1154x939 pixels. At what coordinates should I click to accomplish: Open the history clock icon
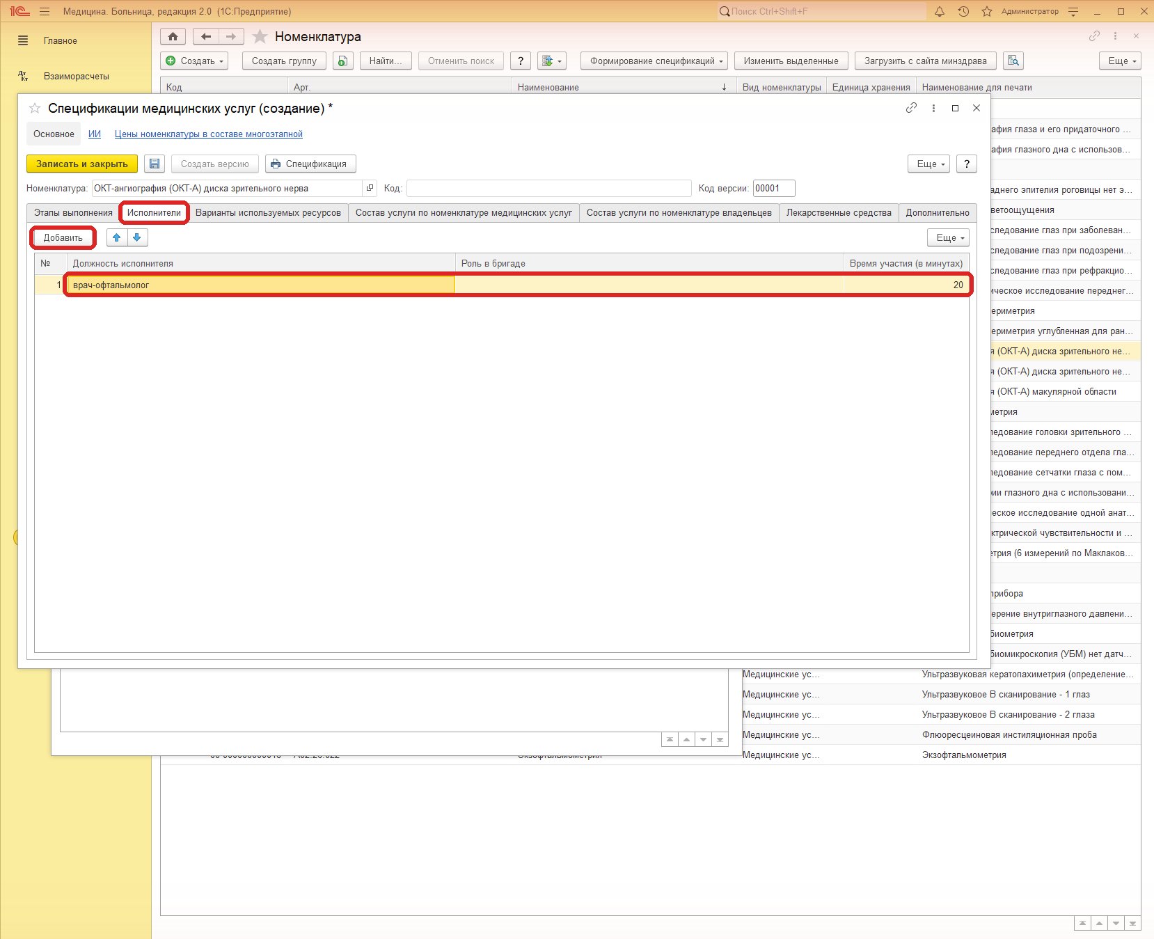pos(963,11)
